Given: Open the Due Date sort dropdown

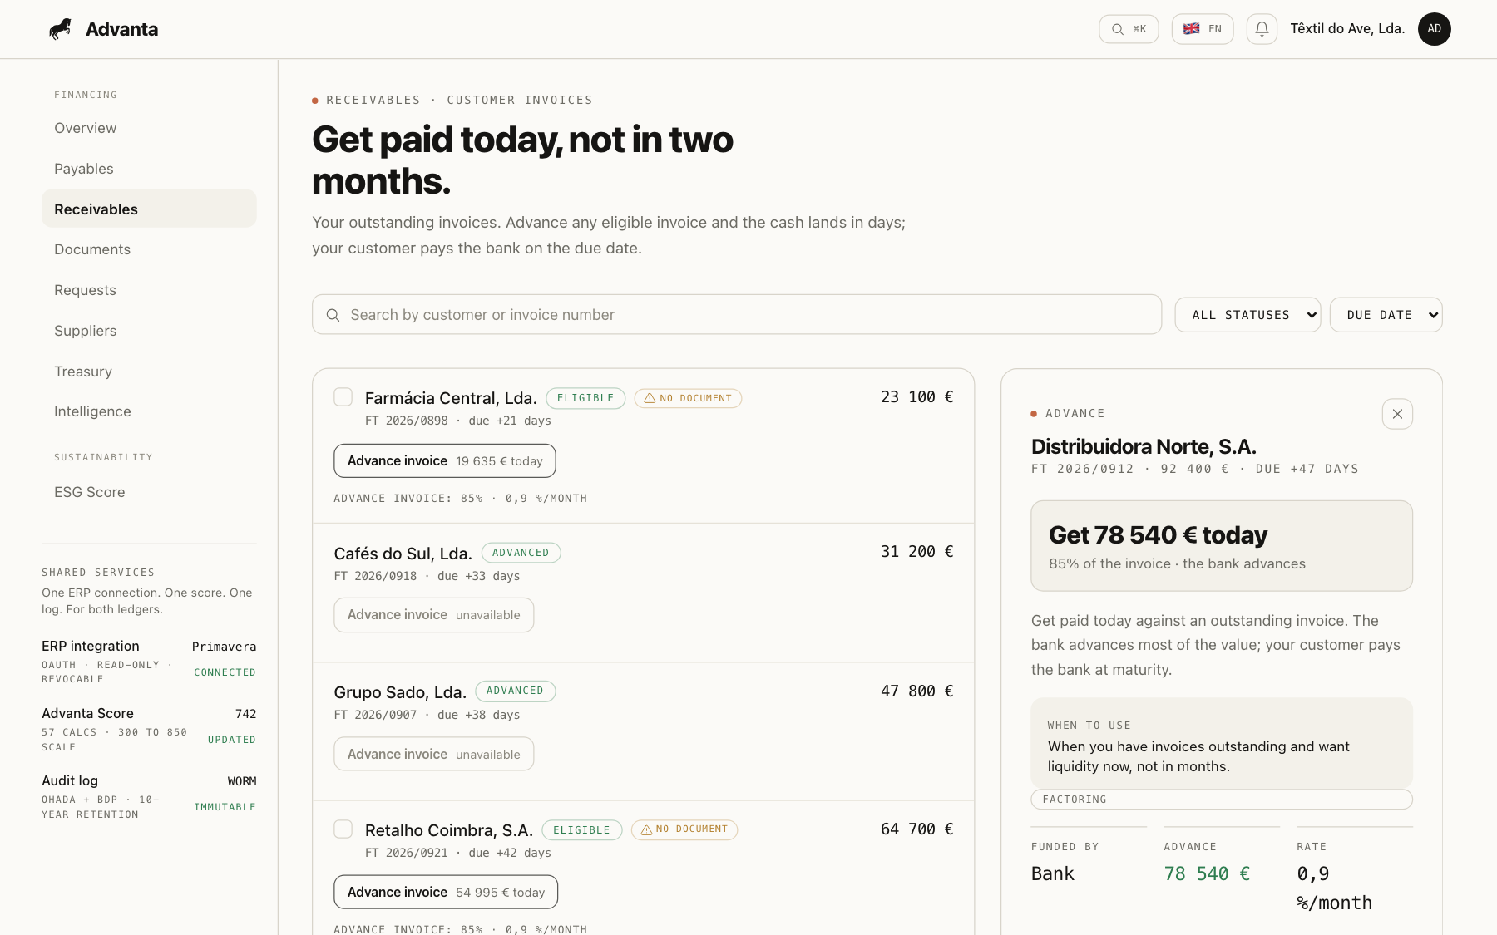Looking at the screenshot, I should click(1386, 315).
